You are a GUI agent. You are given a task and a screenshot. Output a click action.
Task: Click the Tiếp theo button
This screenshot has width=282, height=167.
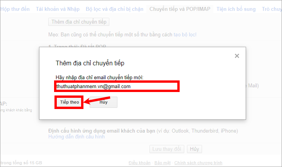(70, 102)
